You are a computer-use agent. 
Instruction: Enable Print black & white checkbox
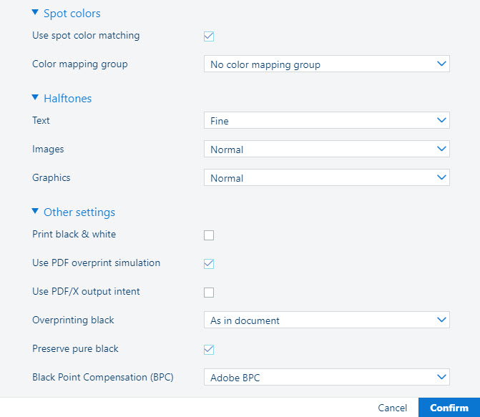[209, 235]
